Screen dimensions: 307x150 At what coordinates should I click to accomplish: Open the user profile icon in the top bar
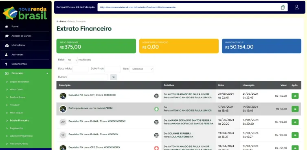[297, 7]
